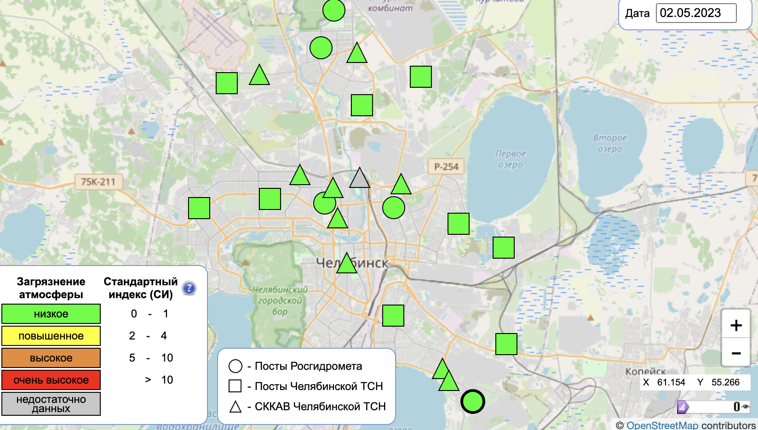Click the date field showing 02.05.2023
Screen dimensions: 758x430
click(696, 13)
